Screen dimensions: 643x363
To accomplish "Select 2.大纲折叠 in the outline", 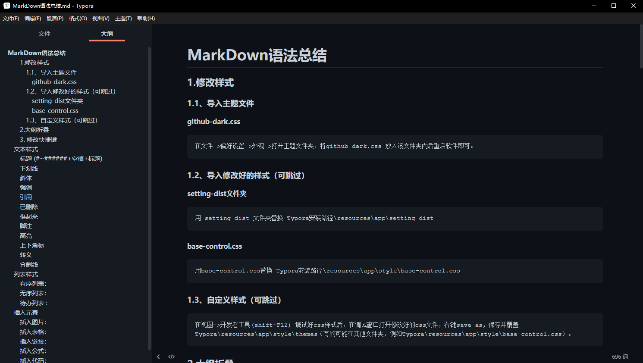I will [35, 130].
